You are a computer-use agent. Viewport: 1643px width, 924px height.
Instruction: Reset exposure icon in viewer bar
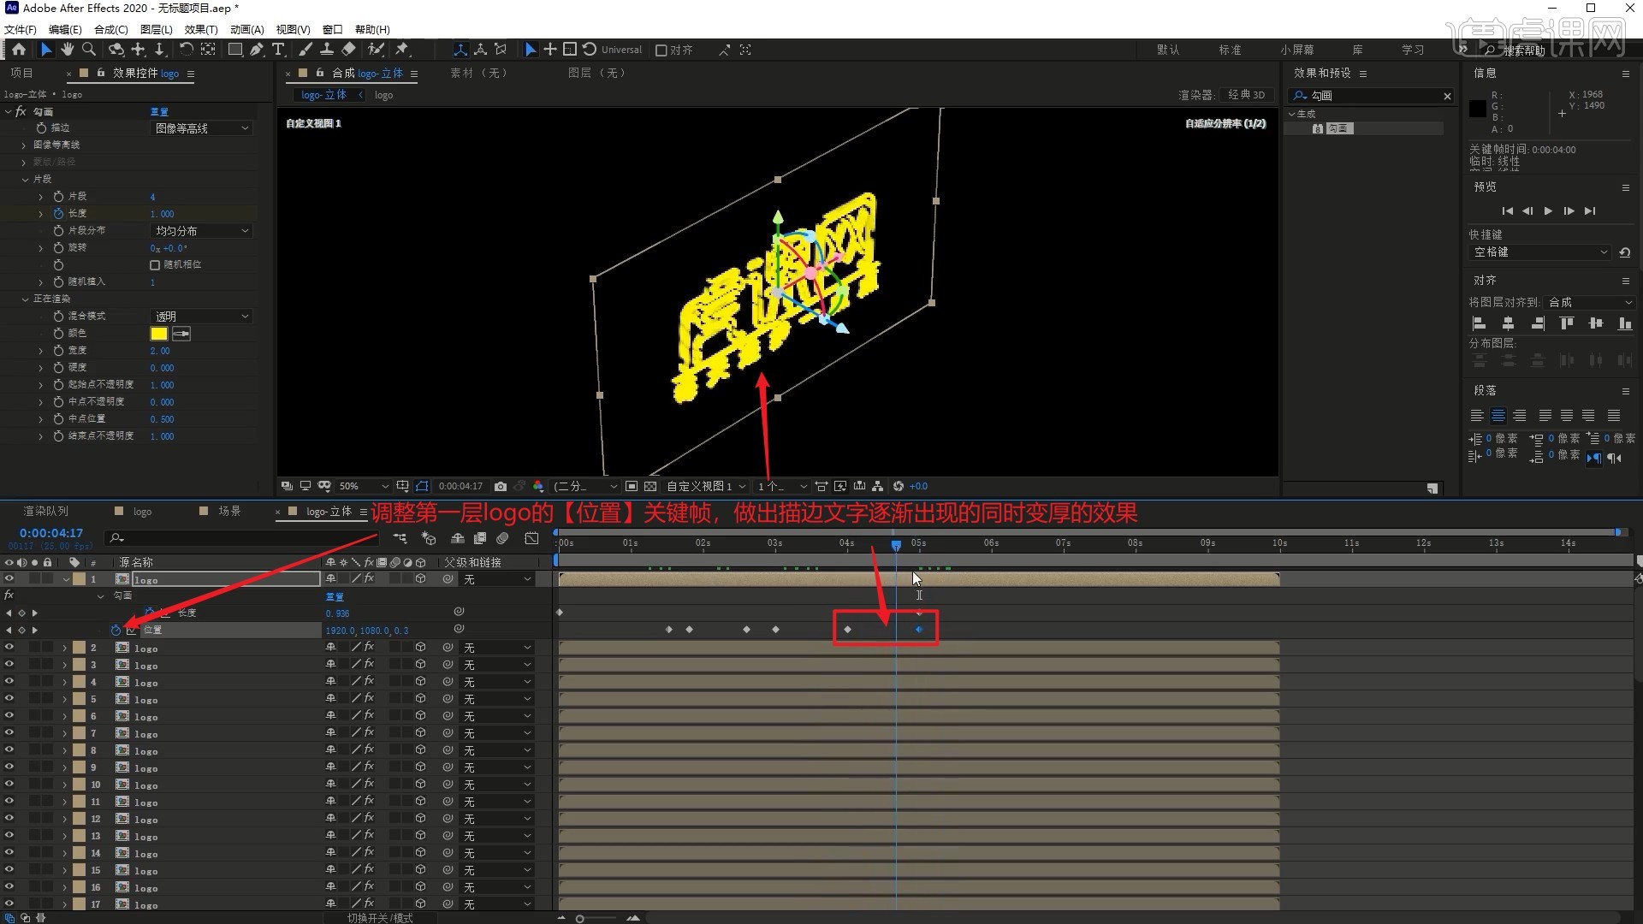click(899, 486)
